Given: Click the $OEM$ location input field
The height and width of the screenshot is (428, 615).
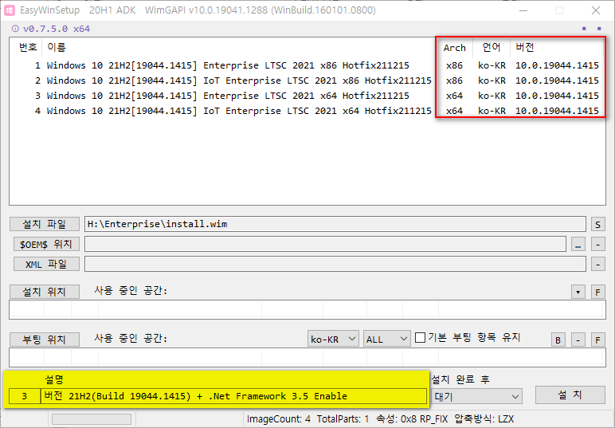Looking at the screenshot, I should point(325,244).
